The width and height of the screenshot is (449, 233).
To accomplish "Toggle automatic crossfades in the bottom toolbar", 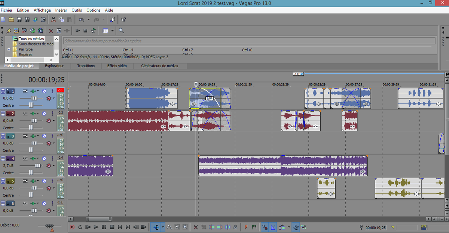I will 273,227.
